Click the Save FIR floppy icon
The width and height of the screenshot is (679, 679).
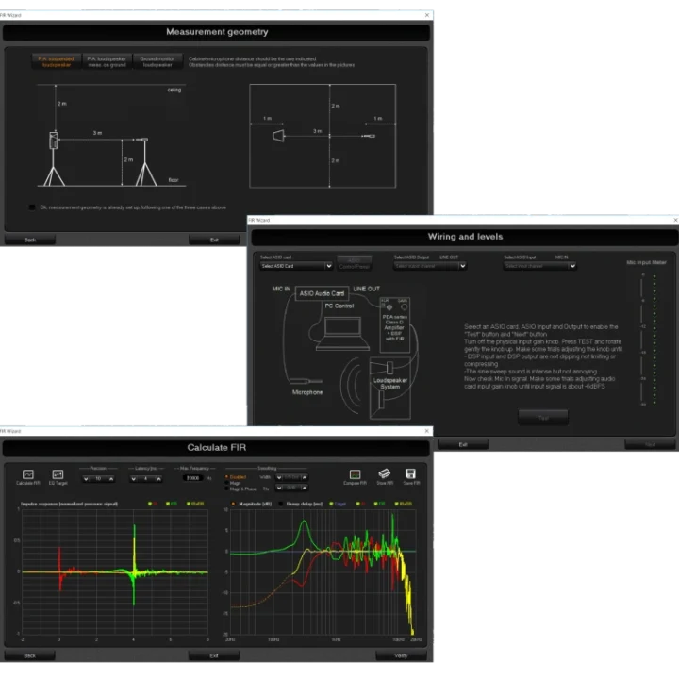point(410,473)
